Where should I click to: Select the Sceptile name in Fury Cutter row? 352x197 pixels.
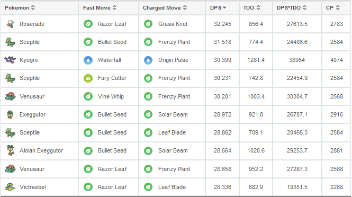[x=30, y=78]
